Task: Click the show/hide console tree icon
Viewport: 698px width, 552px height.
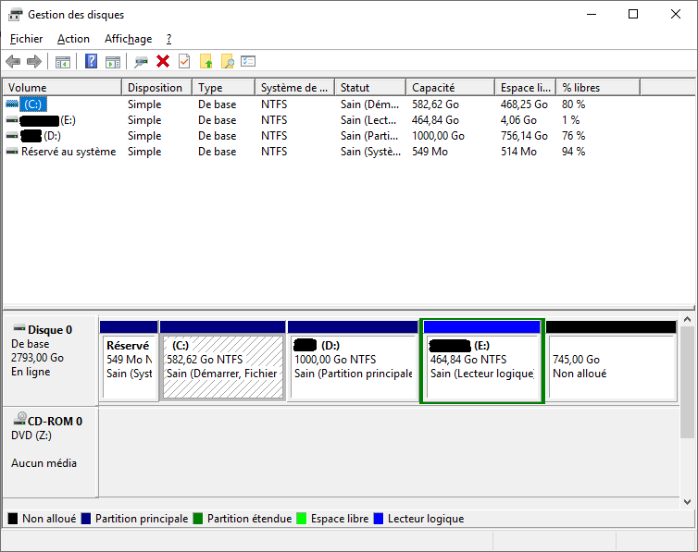Action: coord(63,62)
